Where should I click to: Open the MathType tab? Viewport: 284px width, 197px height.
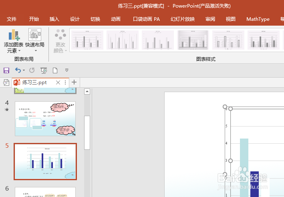coord(258,19)
